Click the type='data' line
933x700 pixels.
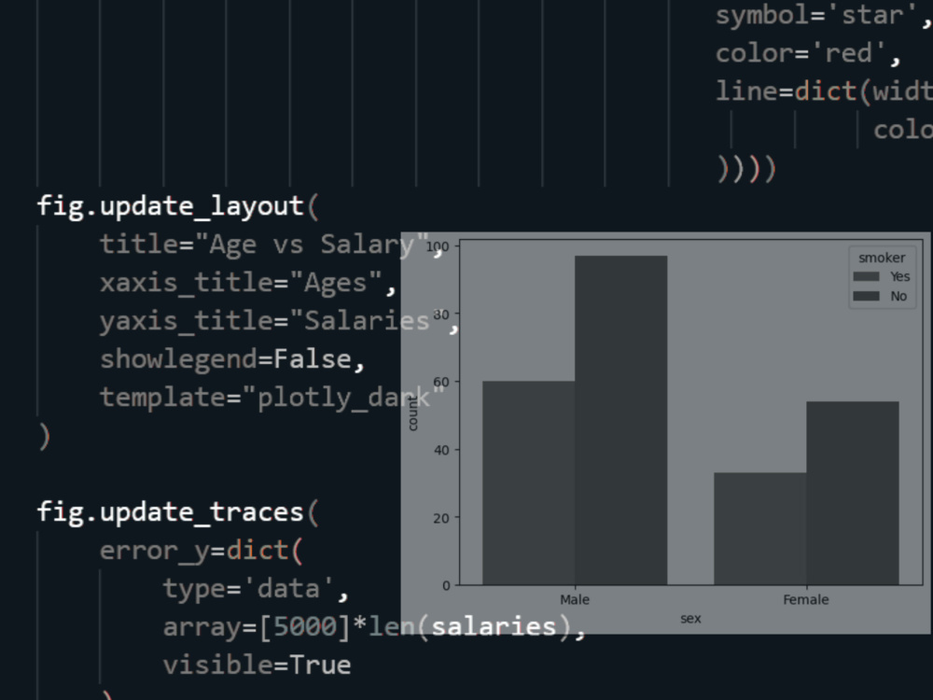pos(256,589)
